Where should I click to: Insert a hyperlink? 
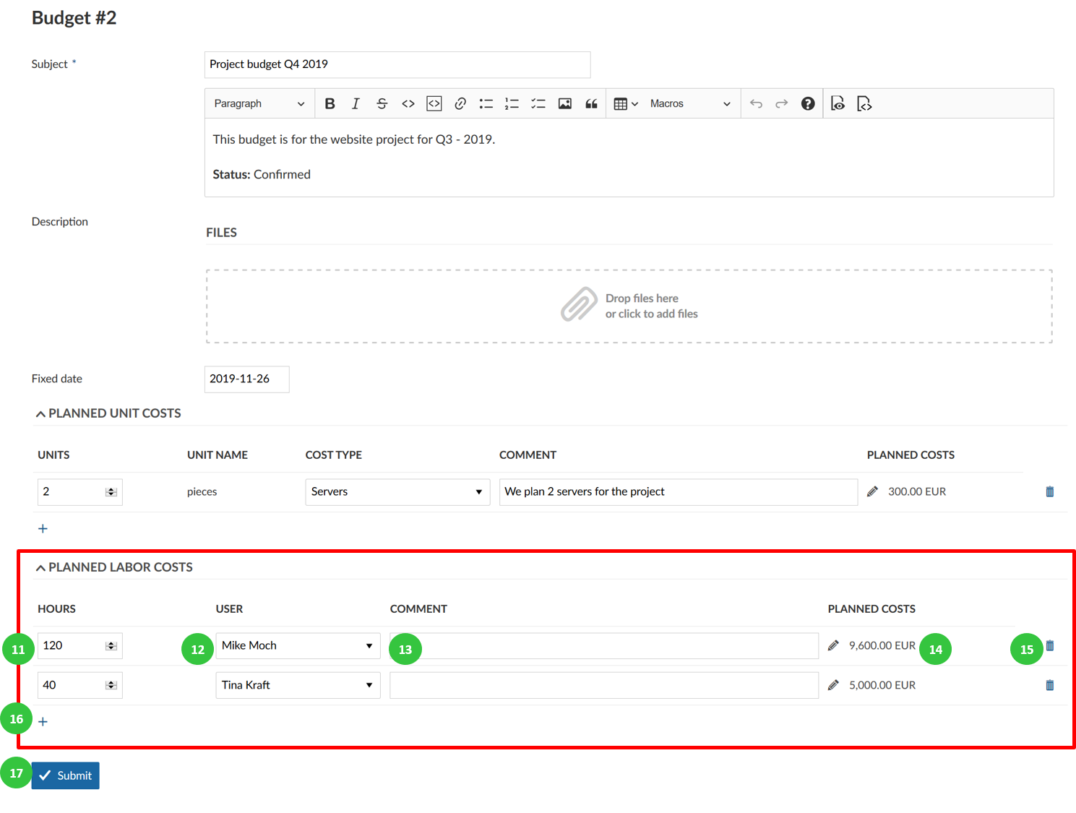[x=460, y=103]
